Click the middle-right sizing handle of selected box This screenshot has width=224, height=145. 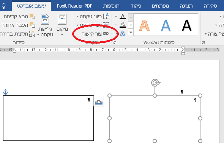(200, 118)
